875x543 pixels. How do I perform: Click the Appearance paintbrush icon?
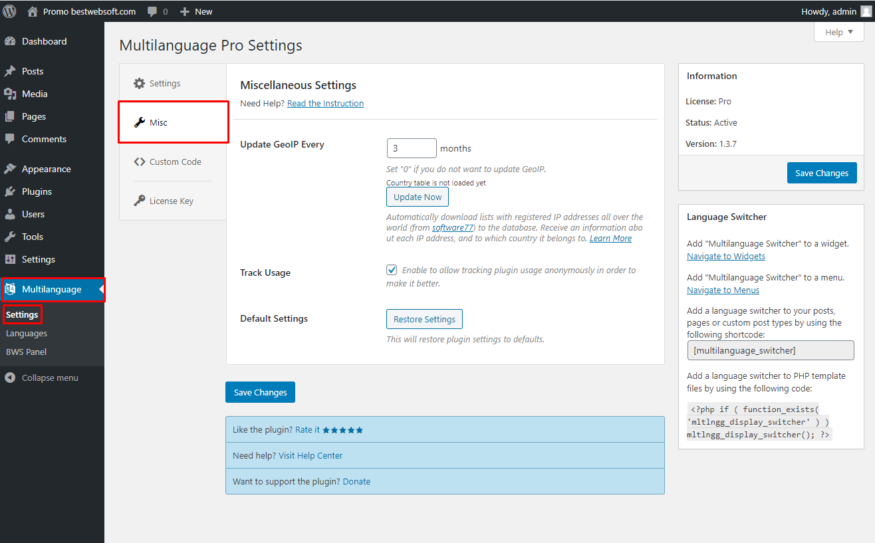coord(10,169)
